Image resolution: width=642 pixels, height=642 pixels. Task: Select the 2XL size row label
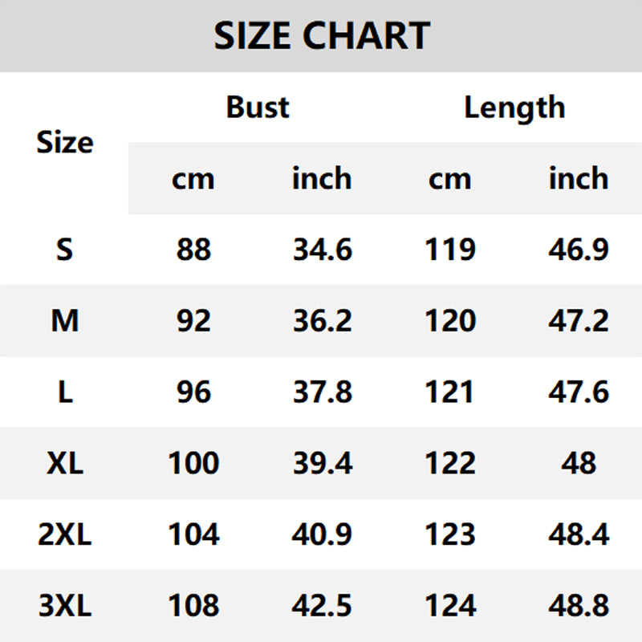[x=65, y=534]
